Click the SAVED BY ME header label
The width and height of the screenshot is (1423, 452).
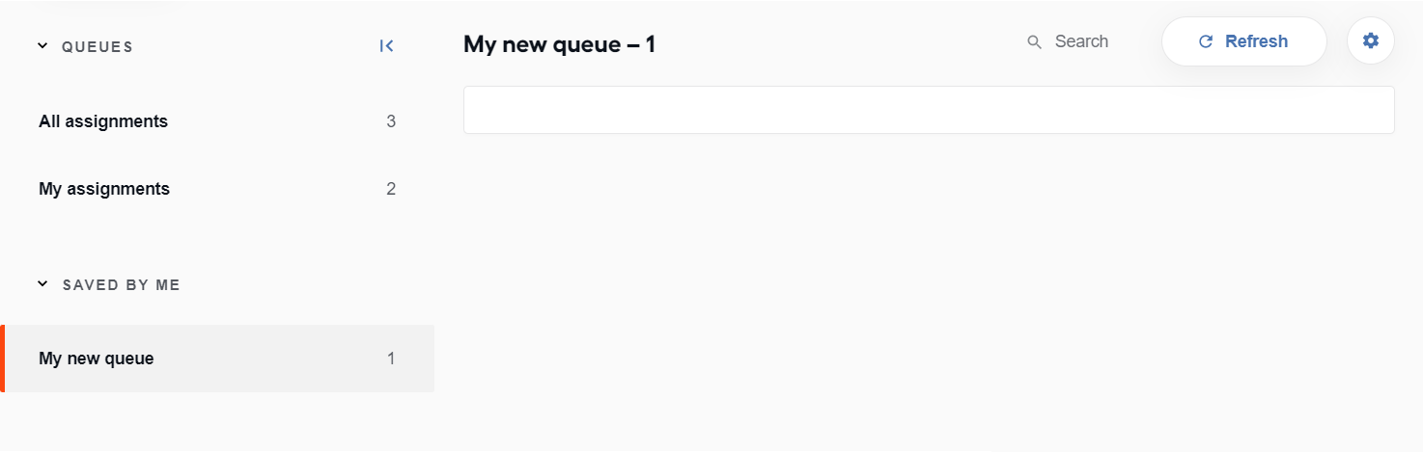pos(122,285)
